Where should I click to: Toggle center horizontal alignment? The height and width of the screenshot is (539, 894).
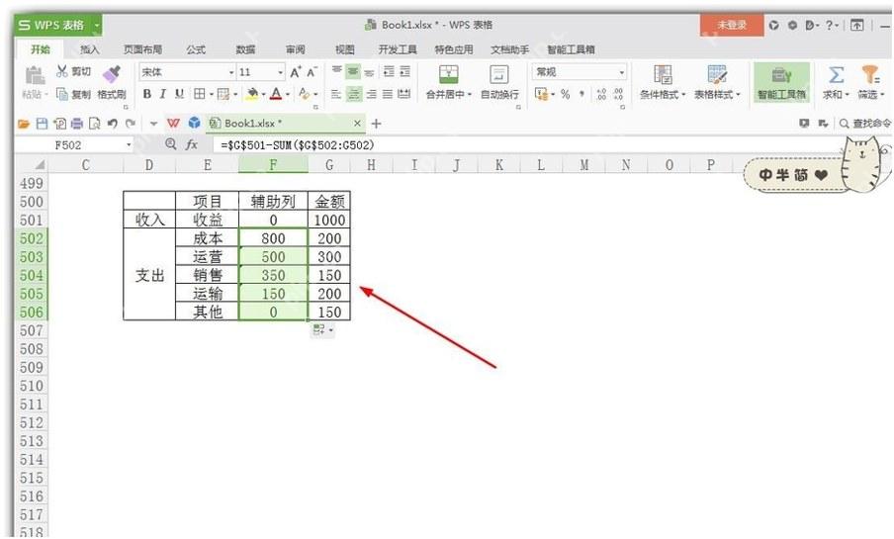point(354,94)
